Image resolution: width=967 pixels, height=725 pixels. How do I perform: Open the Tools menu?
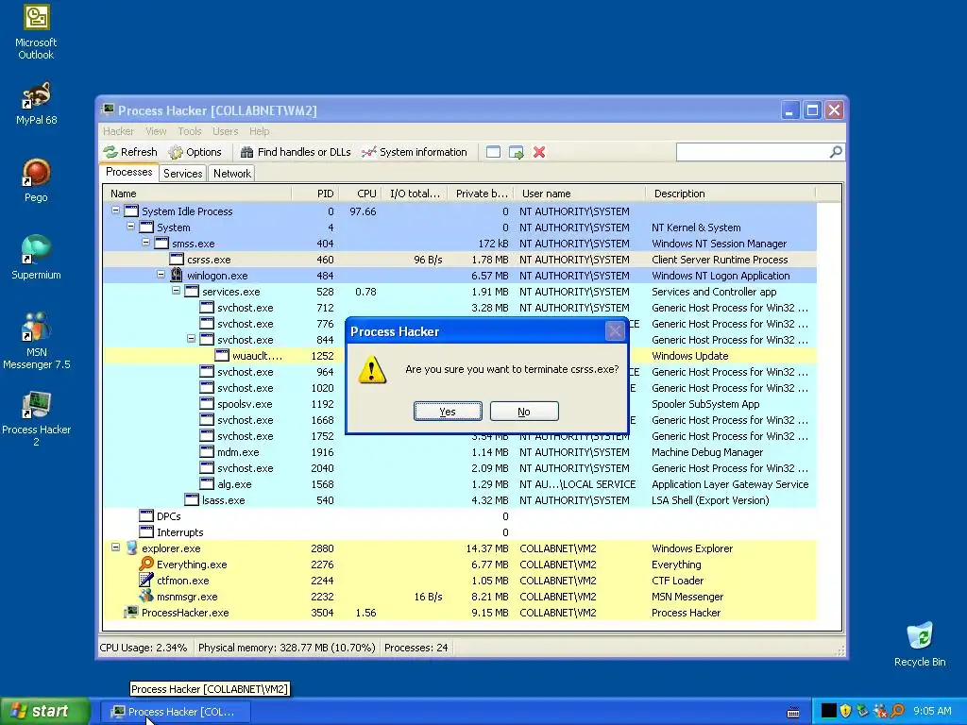(x=190, y=131)
